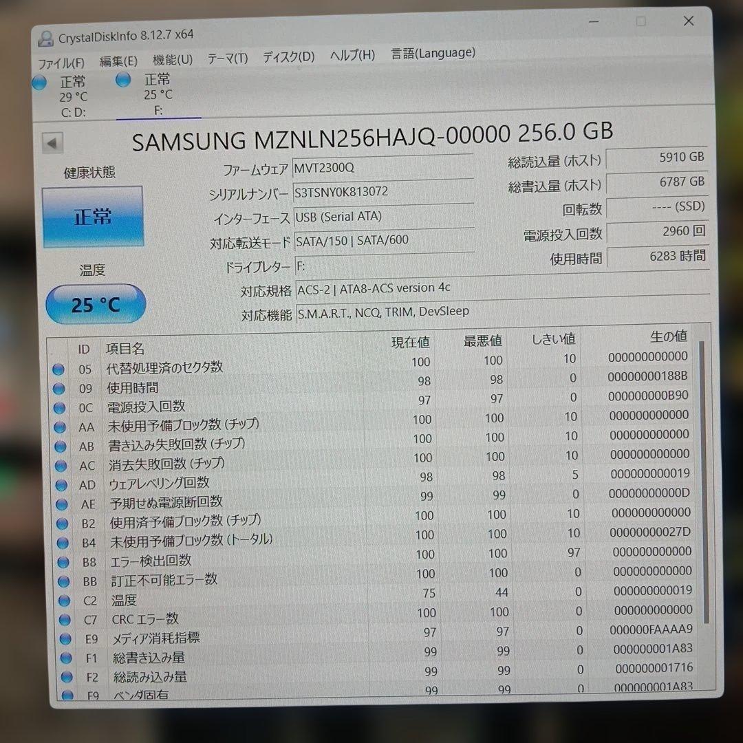Click total host reads value 5910 GB
Viewport: 743px width, 743px height.
tap(657, 158)
